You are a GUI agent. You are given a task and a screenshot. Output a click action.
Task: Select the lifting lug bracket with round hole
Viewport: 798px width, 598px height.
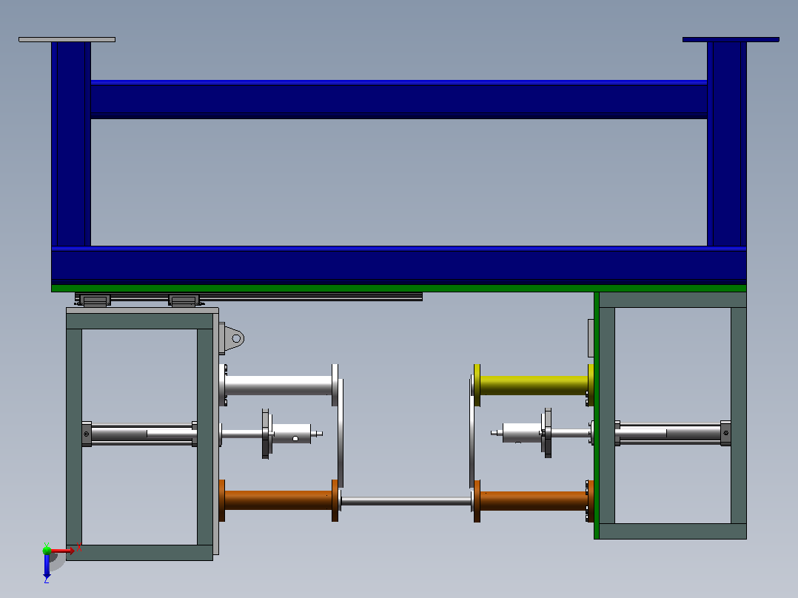[232, 338]
